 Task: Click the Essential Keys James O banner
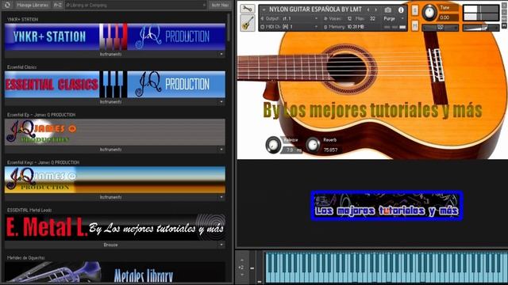click(x=115, y=180)
